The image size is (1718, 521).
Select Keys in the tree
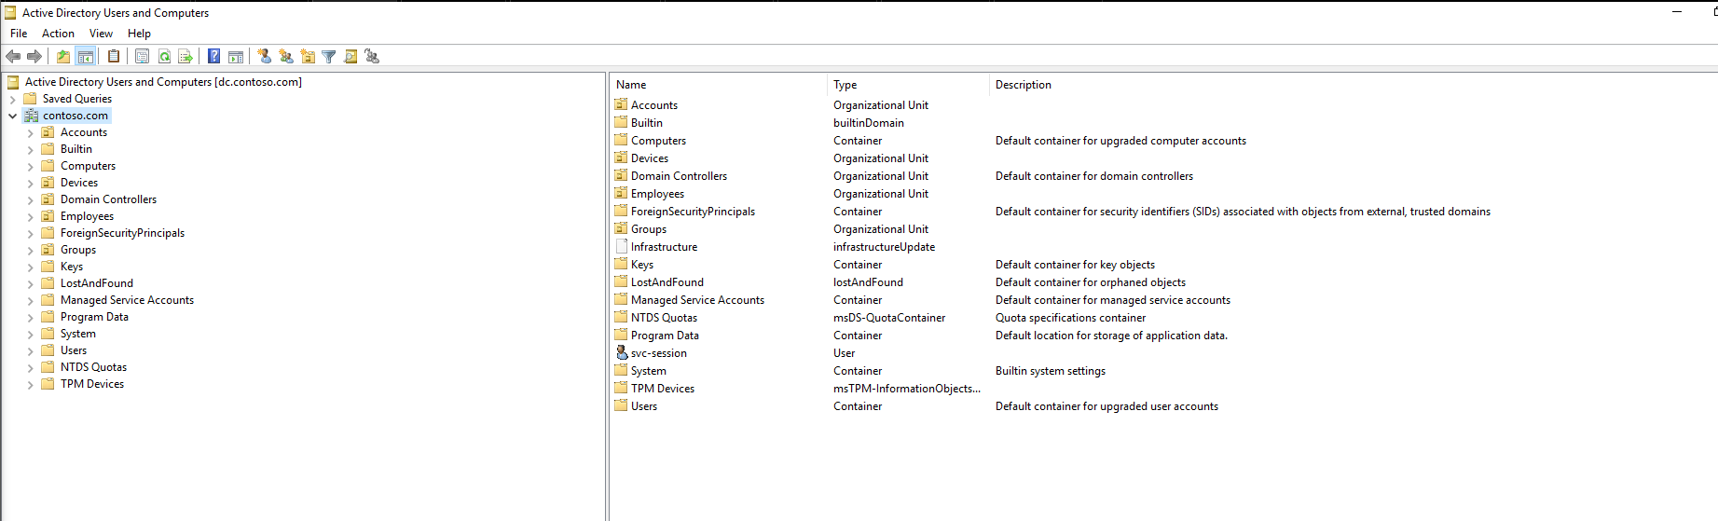pyautogui.click(x=72, y=267)
